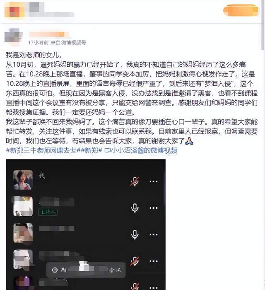Click the page's vertical scrollbar thumb
The image size is (265, 290).
pyautogui.click(x=263, y=25)
